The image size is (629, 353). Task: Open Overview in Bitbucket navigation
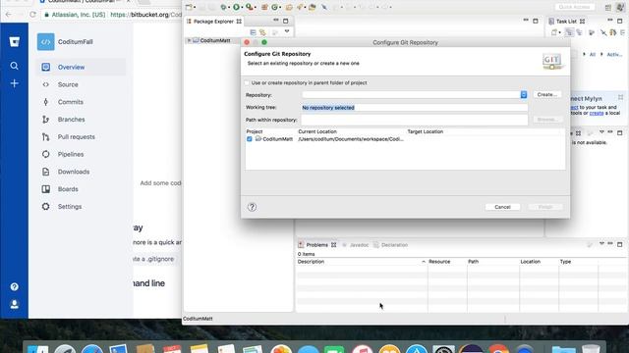pyautogui.click(x=82, y=68)
